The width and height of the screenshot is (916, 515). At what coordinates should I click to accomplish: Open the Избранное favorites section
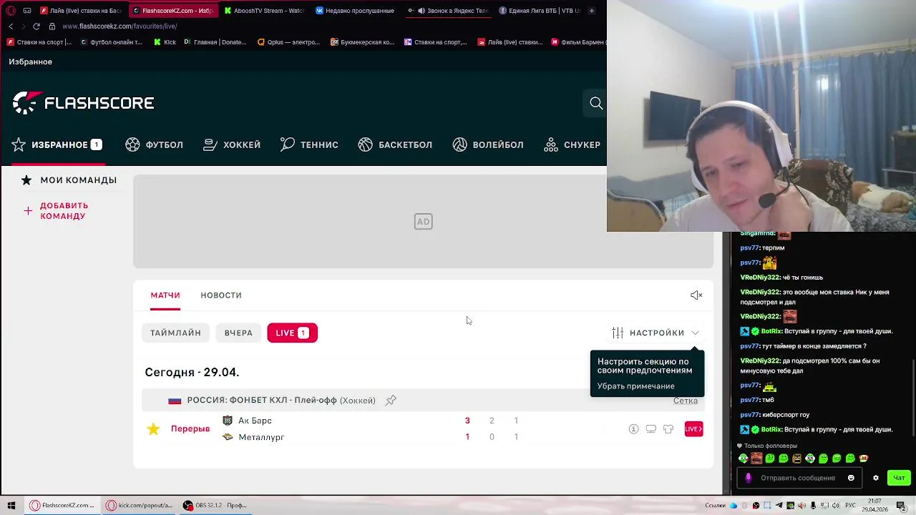(x=57, y=144)
